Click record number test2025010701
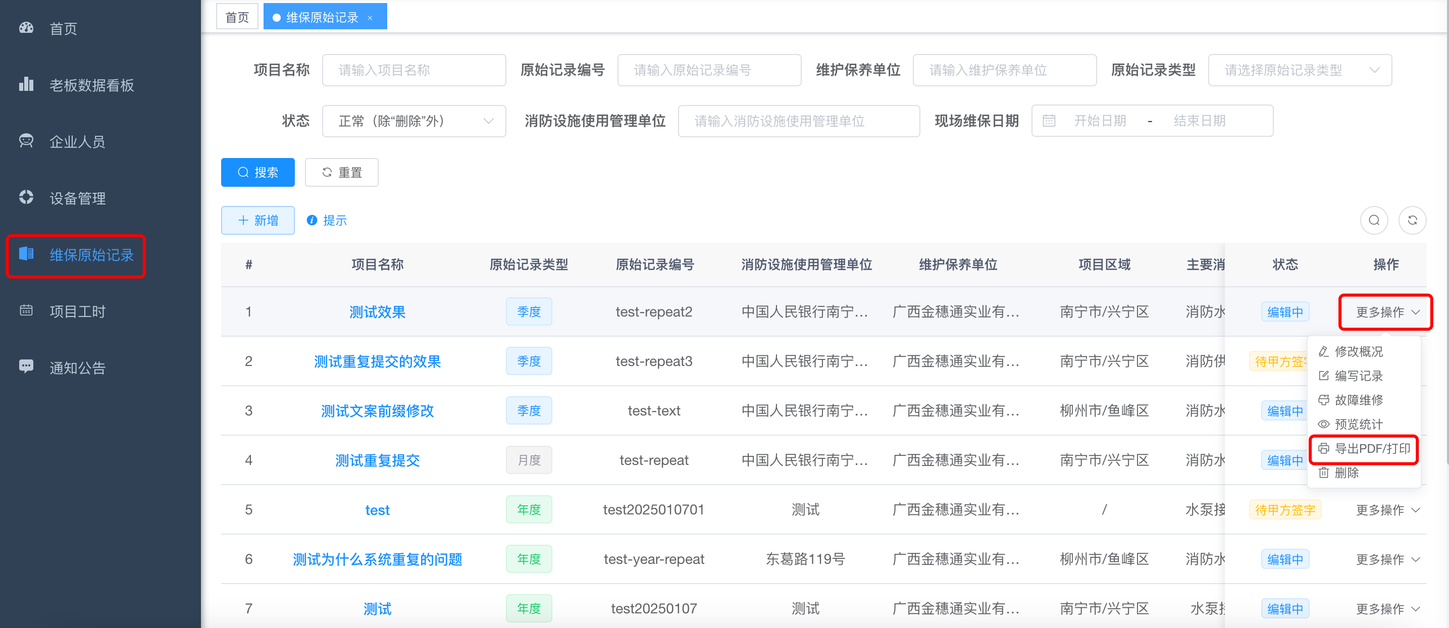The width and height of the screenshot is (1449, 628). (654, 510)
